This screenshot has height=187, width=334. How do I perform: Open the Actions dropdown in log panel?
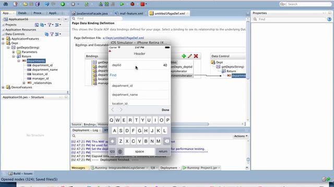(241, 136)
